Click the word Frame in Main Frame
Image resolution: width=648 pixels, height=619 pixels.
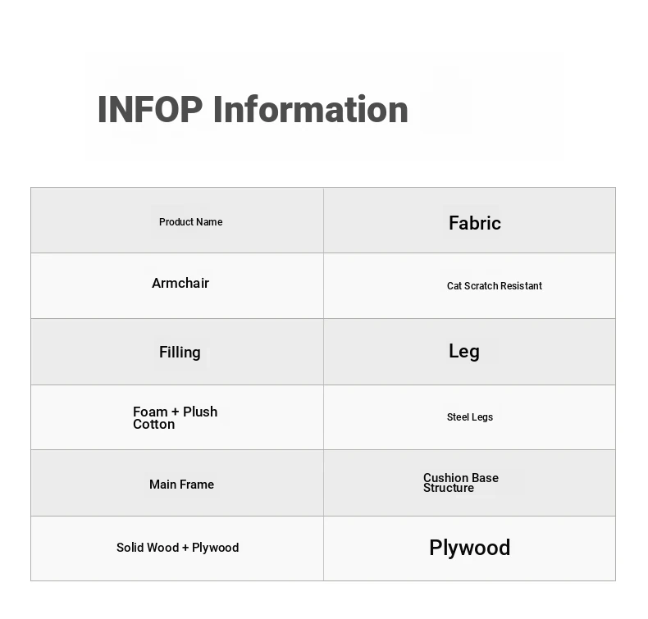[x=197, y=485]
